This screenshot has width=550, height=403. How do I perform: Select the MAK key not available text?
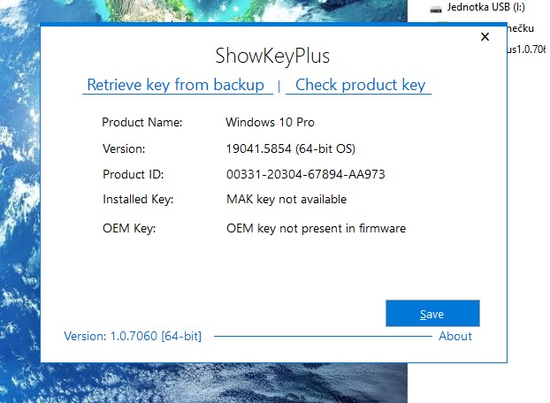[x=286, y=199]
